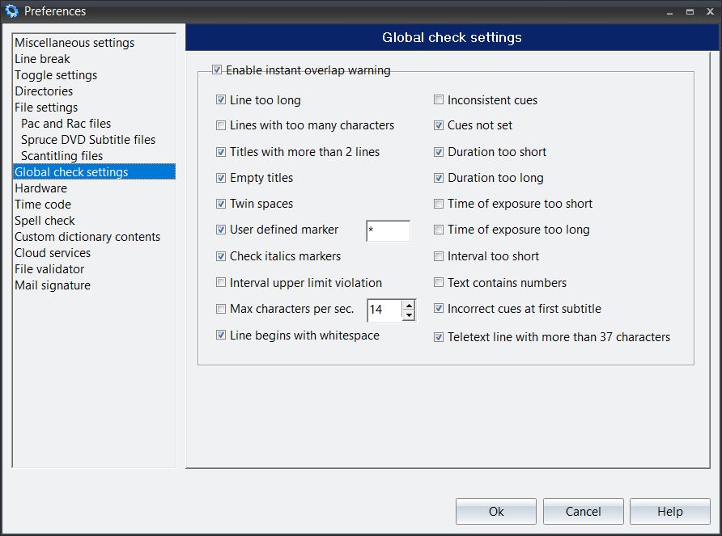Open the Cloud services section
This screenshot has height=536, width=722.
(x=53, y=253)
